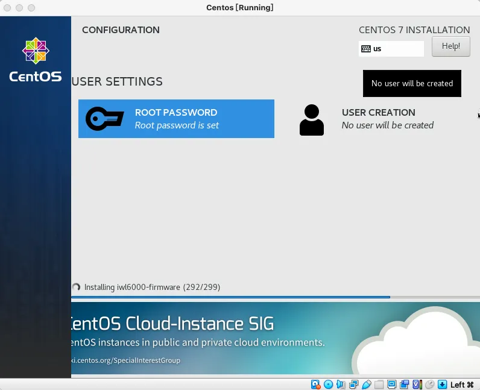This screenshot has height=390, width=480.
Task: Click the spinning install progress indicator
Action: pyautogui.click(x=76, y=287)
